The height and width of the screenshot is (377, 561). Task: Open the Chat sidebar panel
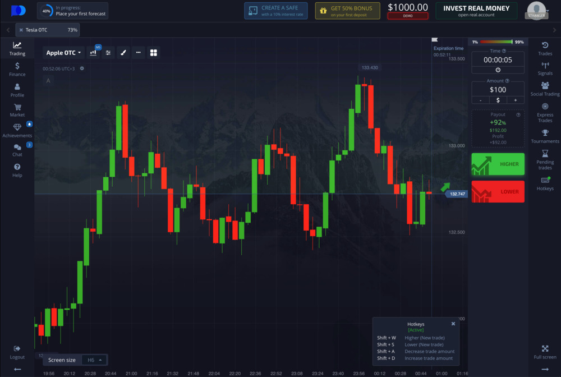[17, 150]
